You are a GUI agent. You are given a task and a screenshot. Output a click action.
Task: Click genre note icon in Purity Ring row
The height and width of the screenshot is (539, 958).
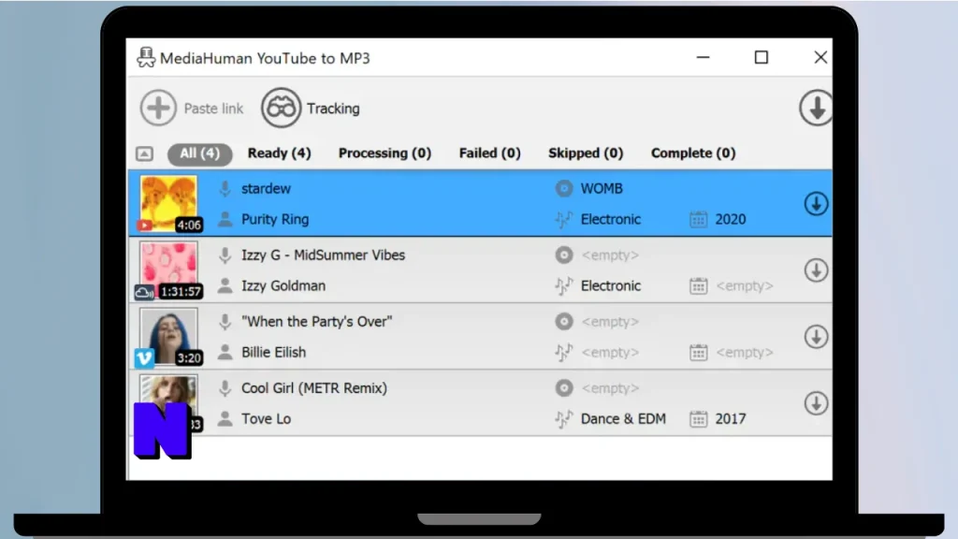click(x=564, y=219)
